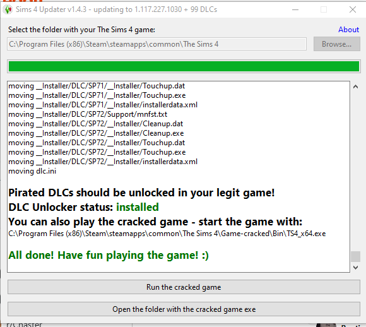The width and height of the screenshot is (366, 327).
Task: Click the SP72 installerdata.xml log line
Action: click(x=103, y=162)
